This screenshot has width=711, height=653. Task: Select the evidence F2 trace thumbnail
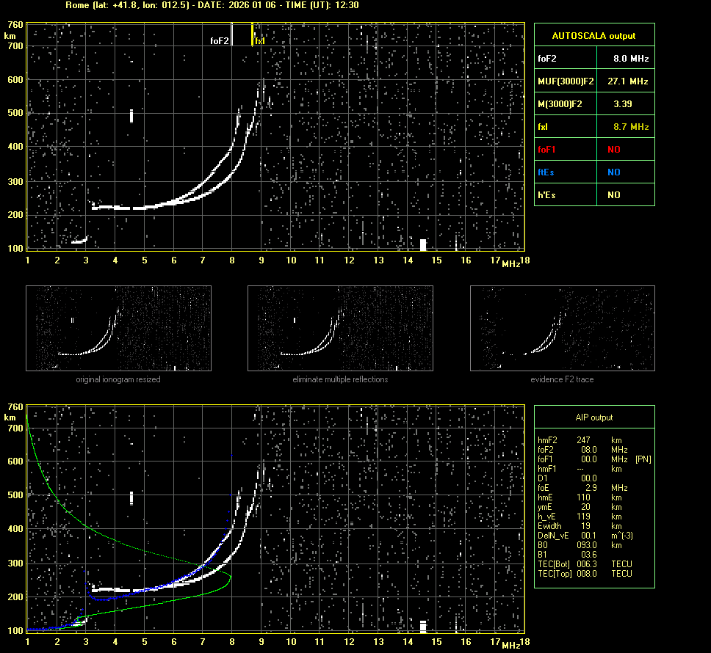[562, 328]
